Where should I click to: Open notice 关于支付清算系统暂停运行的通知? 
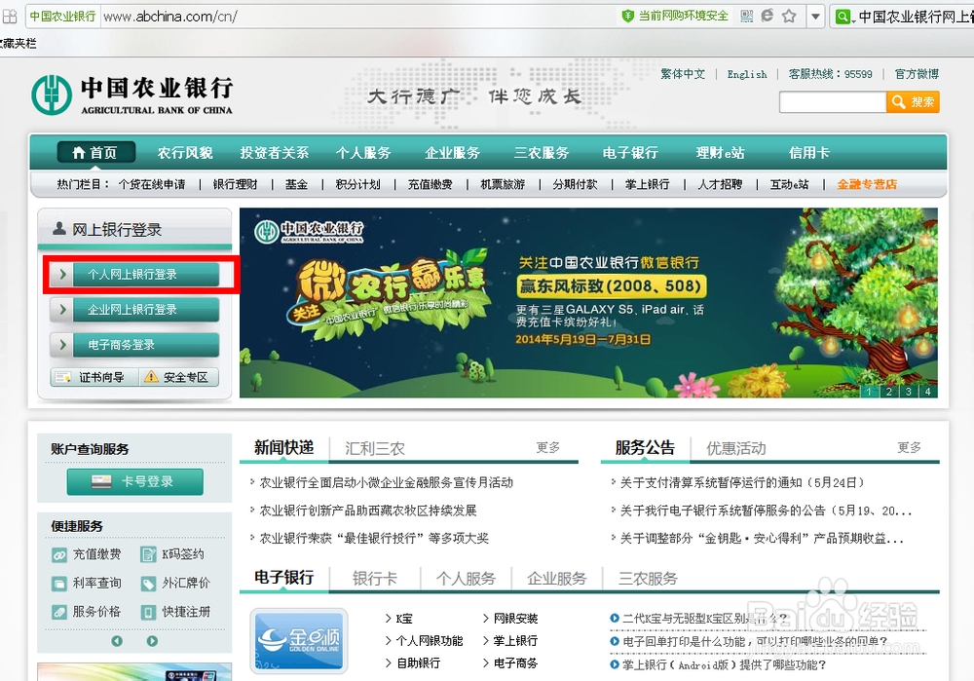pos(741,483)
